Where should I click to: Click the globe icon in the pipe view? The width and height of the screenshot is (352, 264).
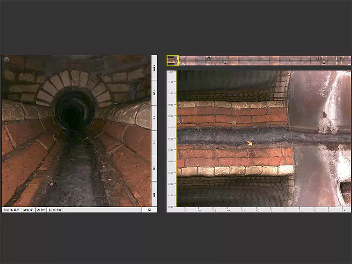6,59
